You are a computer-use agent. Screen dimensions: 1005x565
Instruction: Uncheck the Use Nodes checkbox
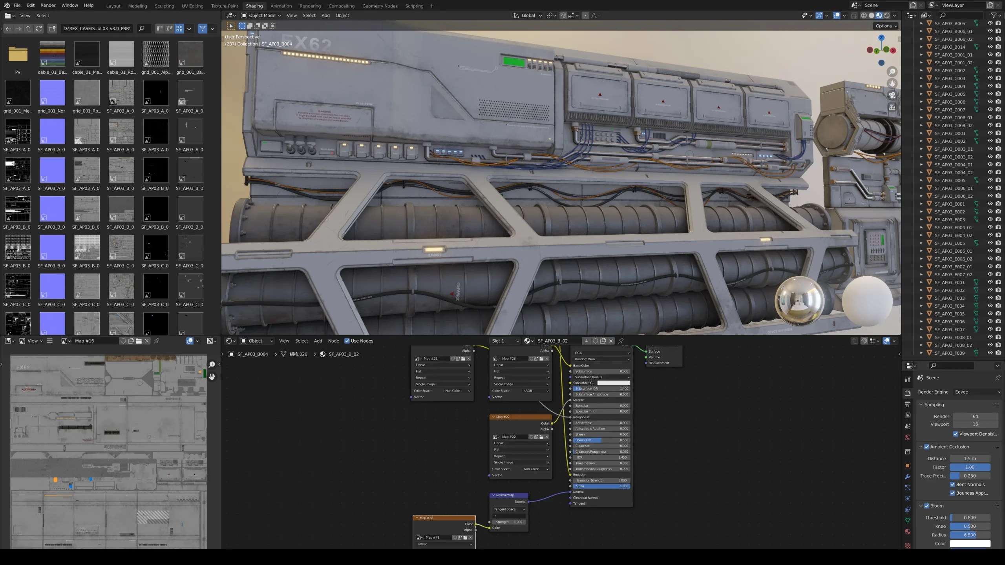347,341
